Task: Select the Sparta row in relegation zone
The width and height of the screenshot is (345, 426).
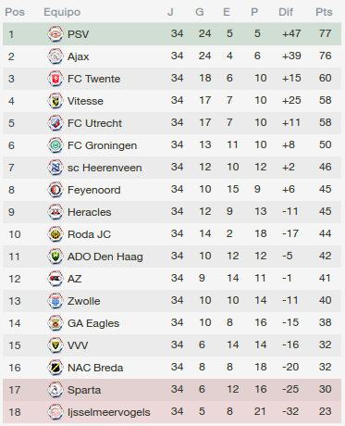Action: coord(172,390)
